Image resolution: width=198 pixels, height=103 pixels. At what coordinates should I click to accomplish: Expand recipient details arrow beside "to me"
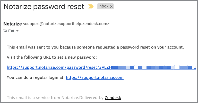(x=18, y=31)
